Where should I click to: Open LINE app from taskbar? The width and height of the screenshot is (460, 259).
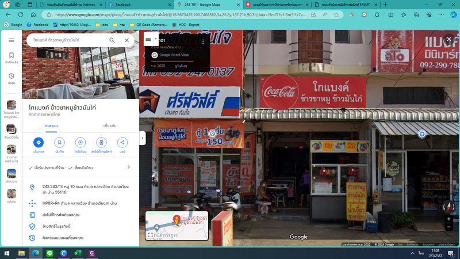tap(49, 253)
